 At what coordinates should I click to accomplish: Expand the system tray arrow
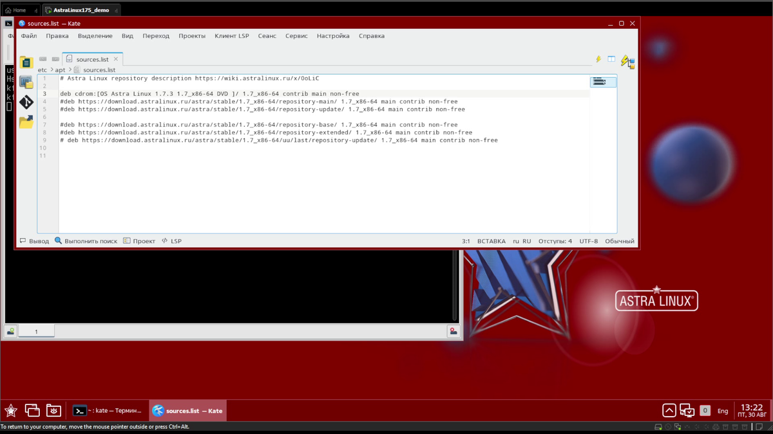669,410
